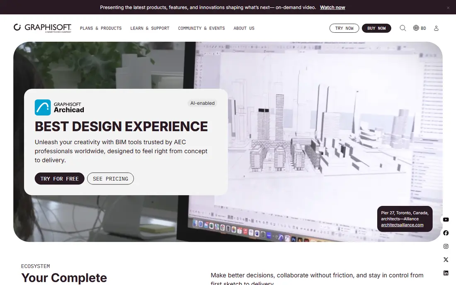The image size is (456, 285).
Task: Open the Community & Events menu
Action: pos(201,28)
